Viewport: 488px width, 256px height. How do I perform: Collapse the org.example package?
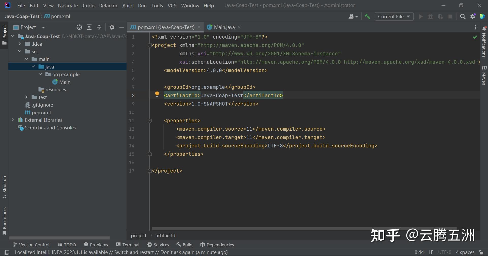[x=40, y=74]
